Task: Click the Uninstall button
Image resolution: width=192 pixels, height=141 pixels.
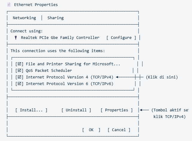Action: tap(76, 110)
